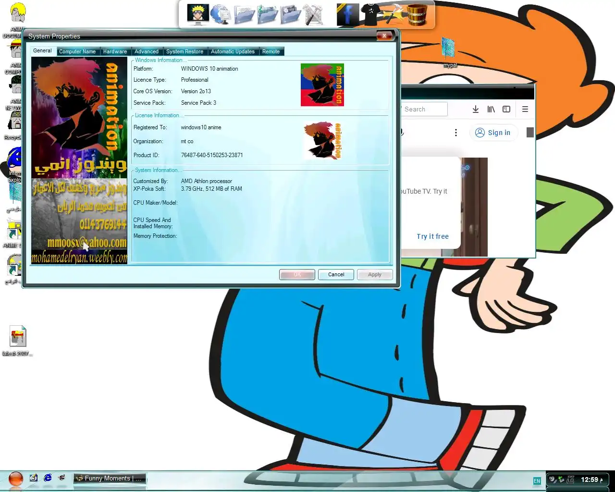Switch to the Remote tab
This screenshot has height=492, width=615.
(x=271, y=51)
